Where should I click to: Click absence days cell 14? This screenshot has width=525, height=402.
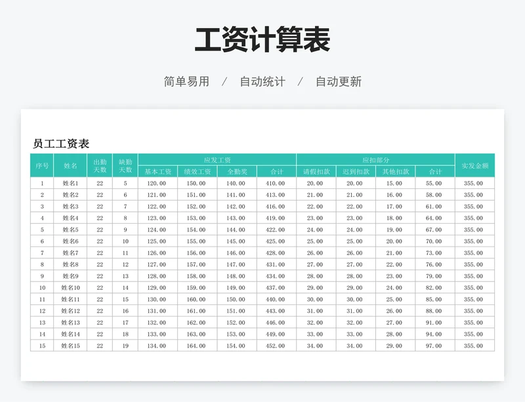coord(125,287)
